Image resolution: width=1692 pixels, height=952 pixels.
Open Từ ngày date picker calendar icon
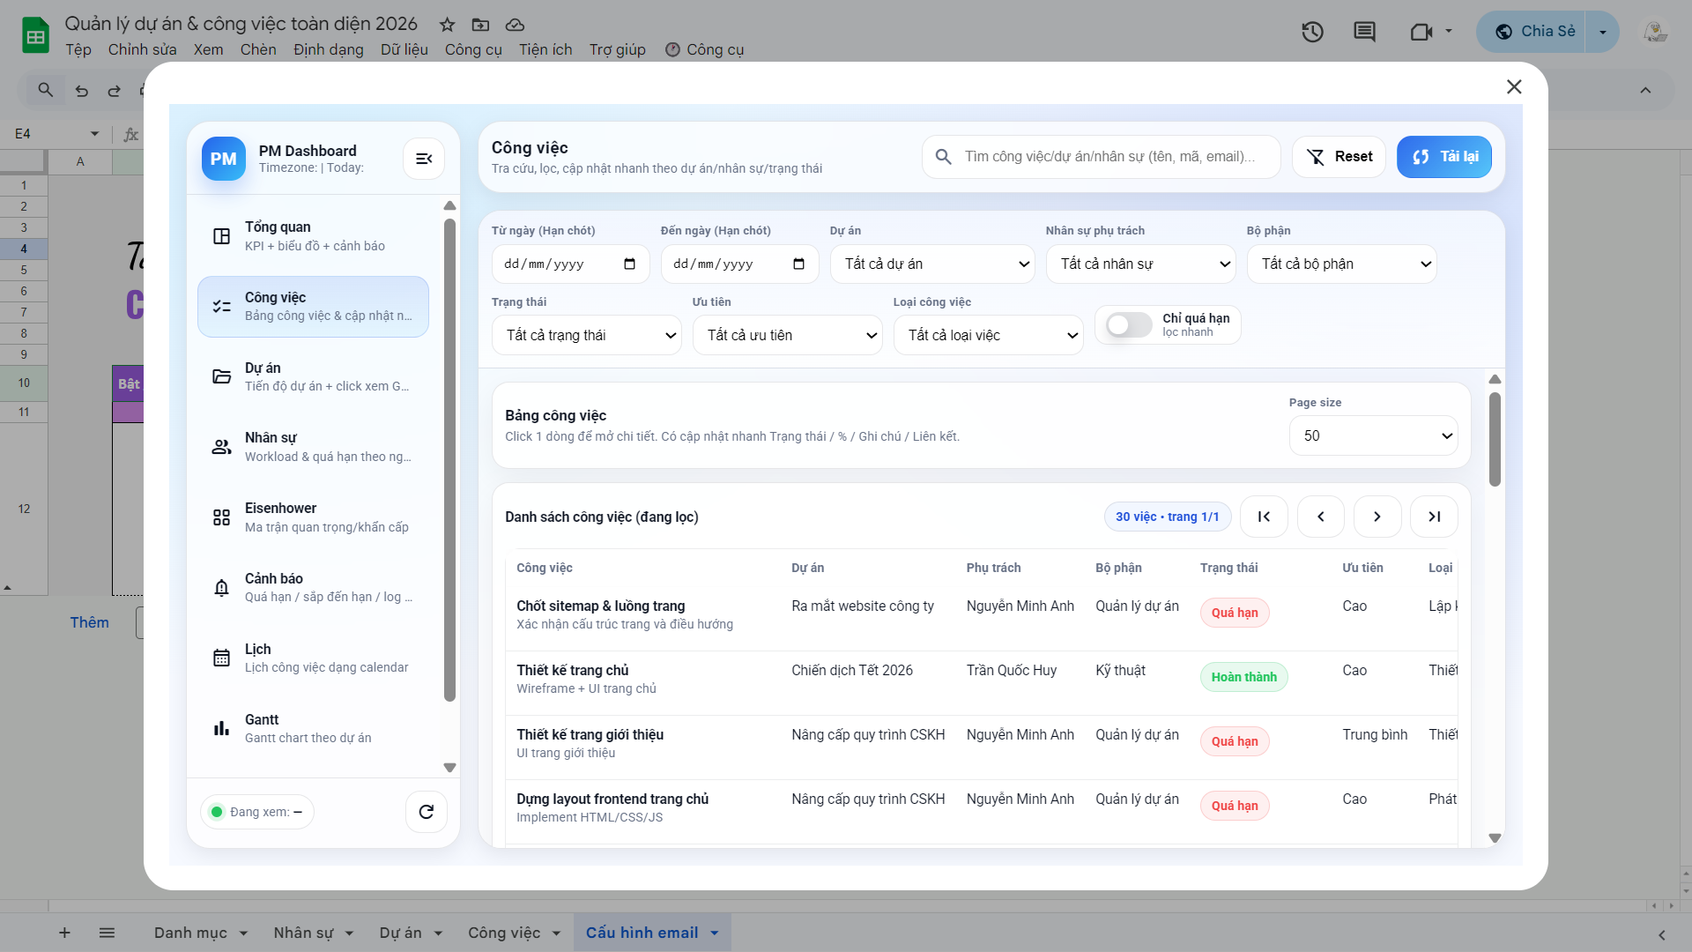[629, 264]
